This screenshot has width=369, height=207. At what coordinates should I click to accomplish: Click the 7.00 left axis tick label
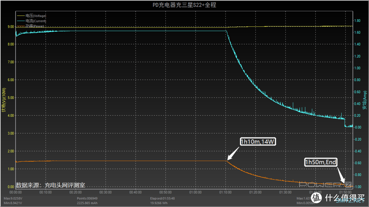pos(11,62)
